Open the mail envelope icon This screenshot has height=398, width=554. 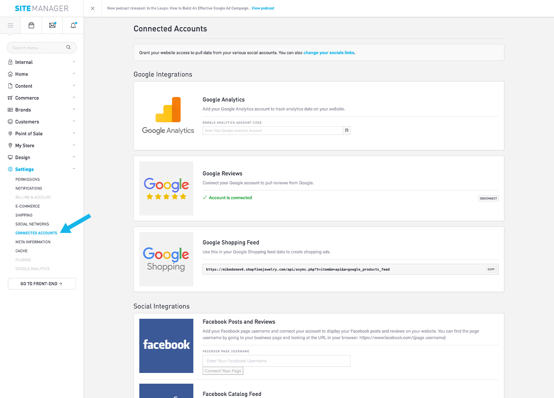coord(52,26)
